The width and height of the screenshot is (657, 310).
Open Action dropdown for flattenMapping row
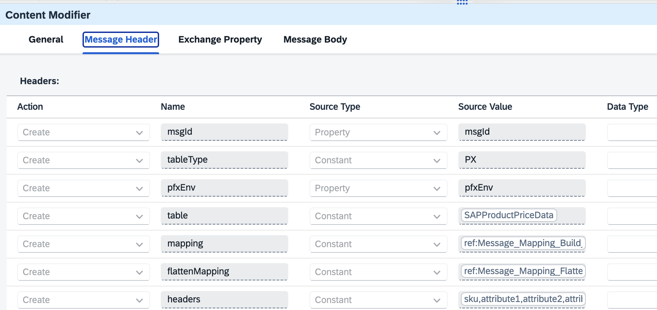pos(83,272)
